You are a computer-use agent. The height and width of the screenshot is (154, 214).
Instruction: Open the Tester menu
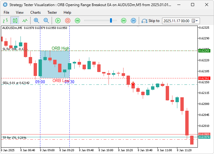pos(52,13)
